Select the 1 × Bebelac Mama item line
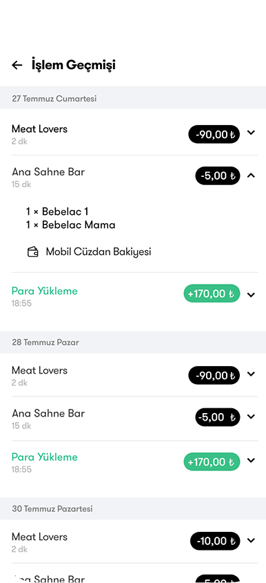This screenshot has width=266, height=583. [x=70, y=225]
